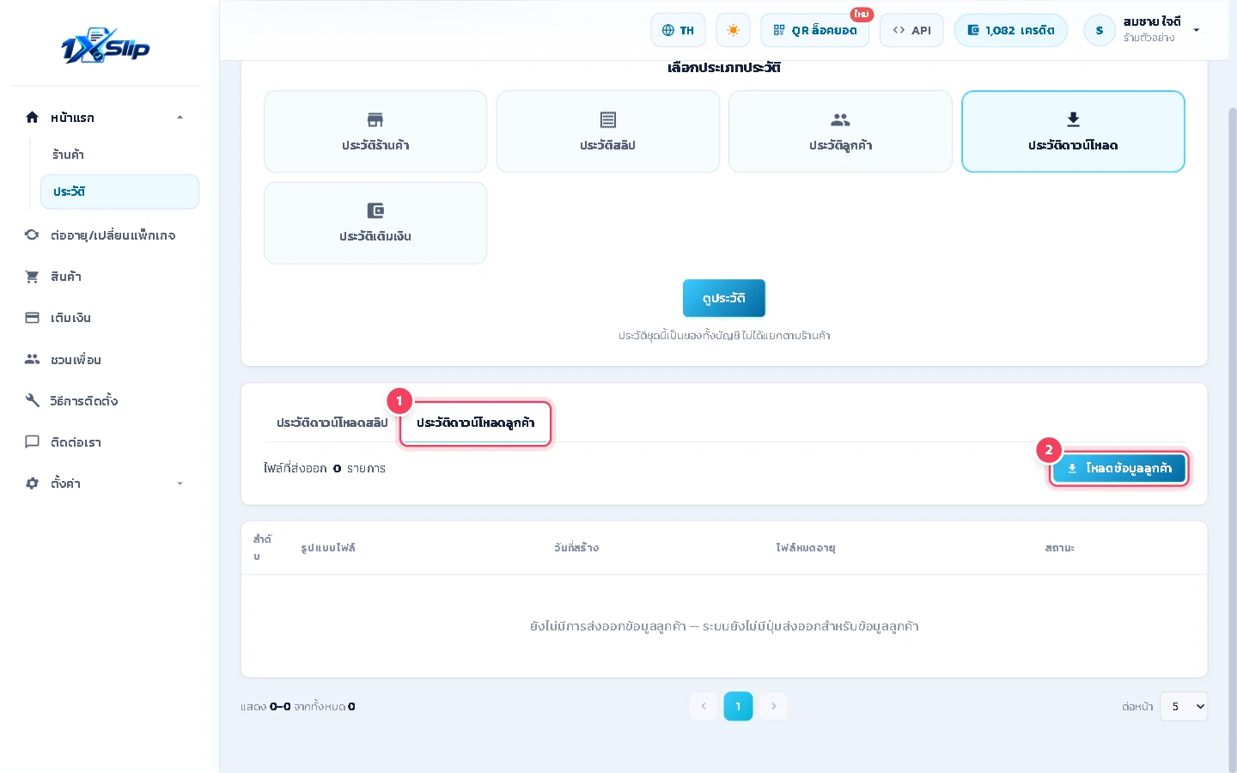Open the API button in header
This screenshot has width=1237, height=773.
point(912,30)
